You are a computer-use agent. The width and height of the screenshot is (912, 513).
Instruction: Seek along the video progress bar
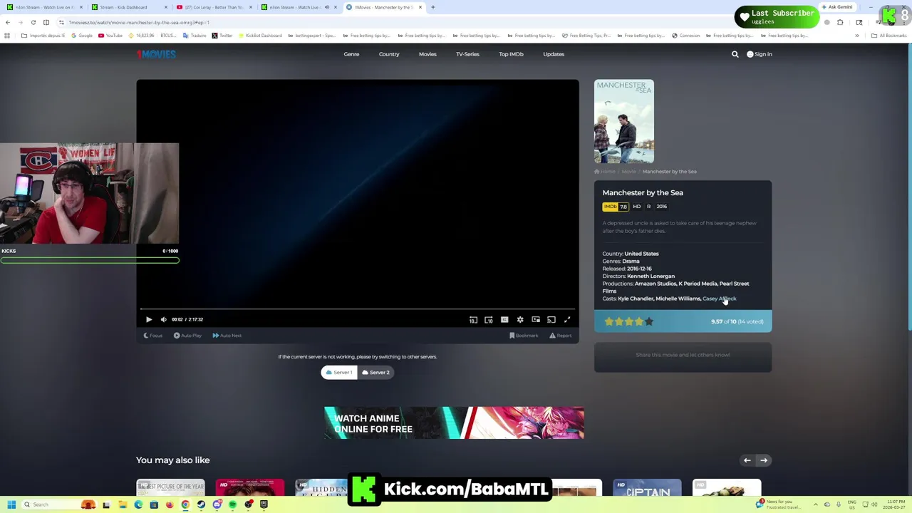tap(358, 309)
